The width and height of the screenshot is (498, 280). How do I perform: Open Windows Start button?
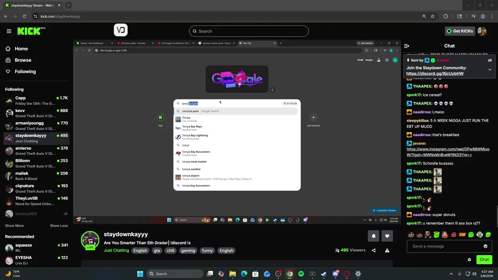(x=140, y=274)
